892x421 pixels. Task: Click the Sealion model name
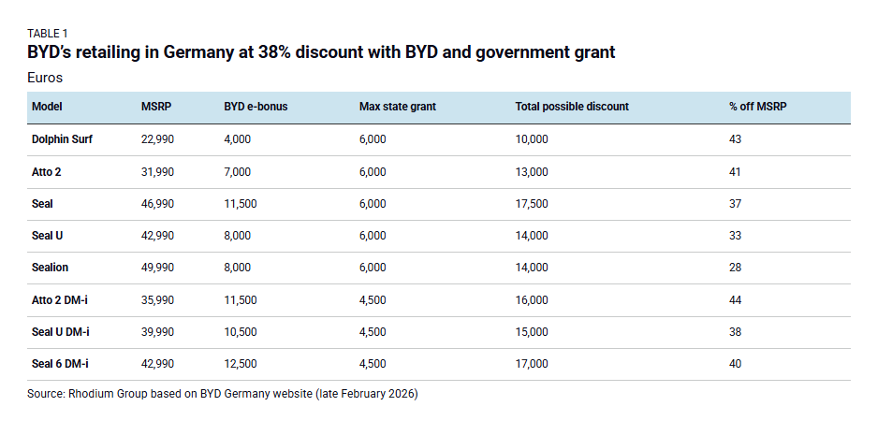(x=50, y=268)
